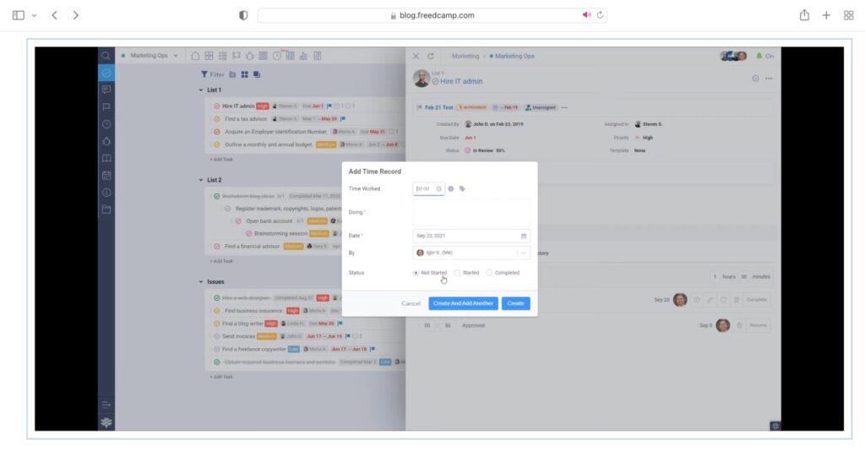Collapse the List 1 section
The height and width of the screenshot is (451, 865).
coord(201,90)
